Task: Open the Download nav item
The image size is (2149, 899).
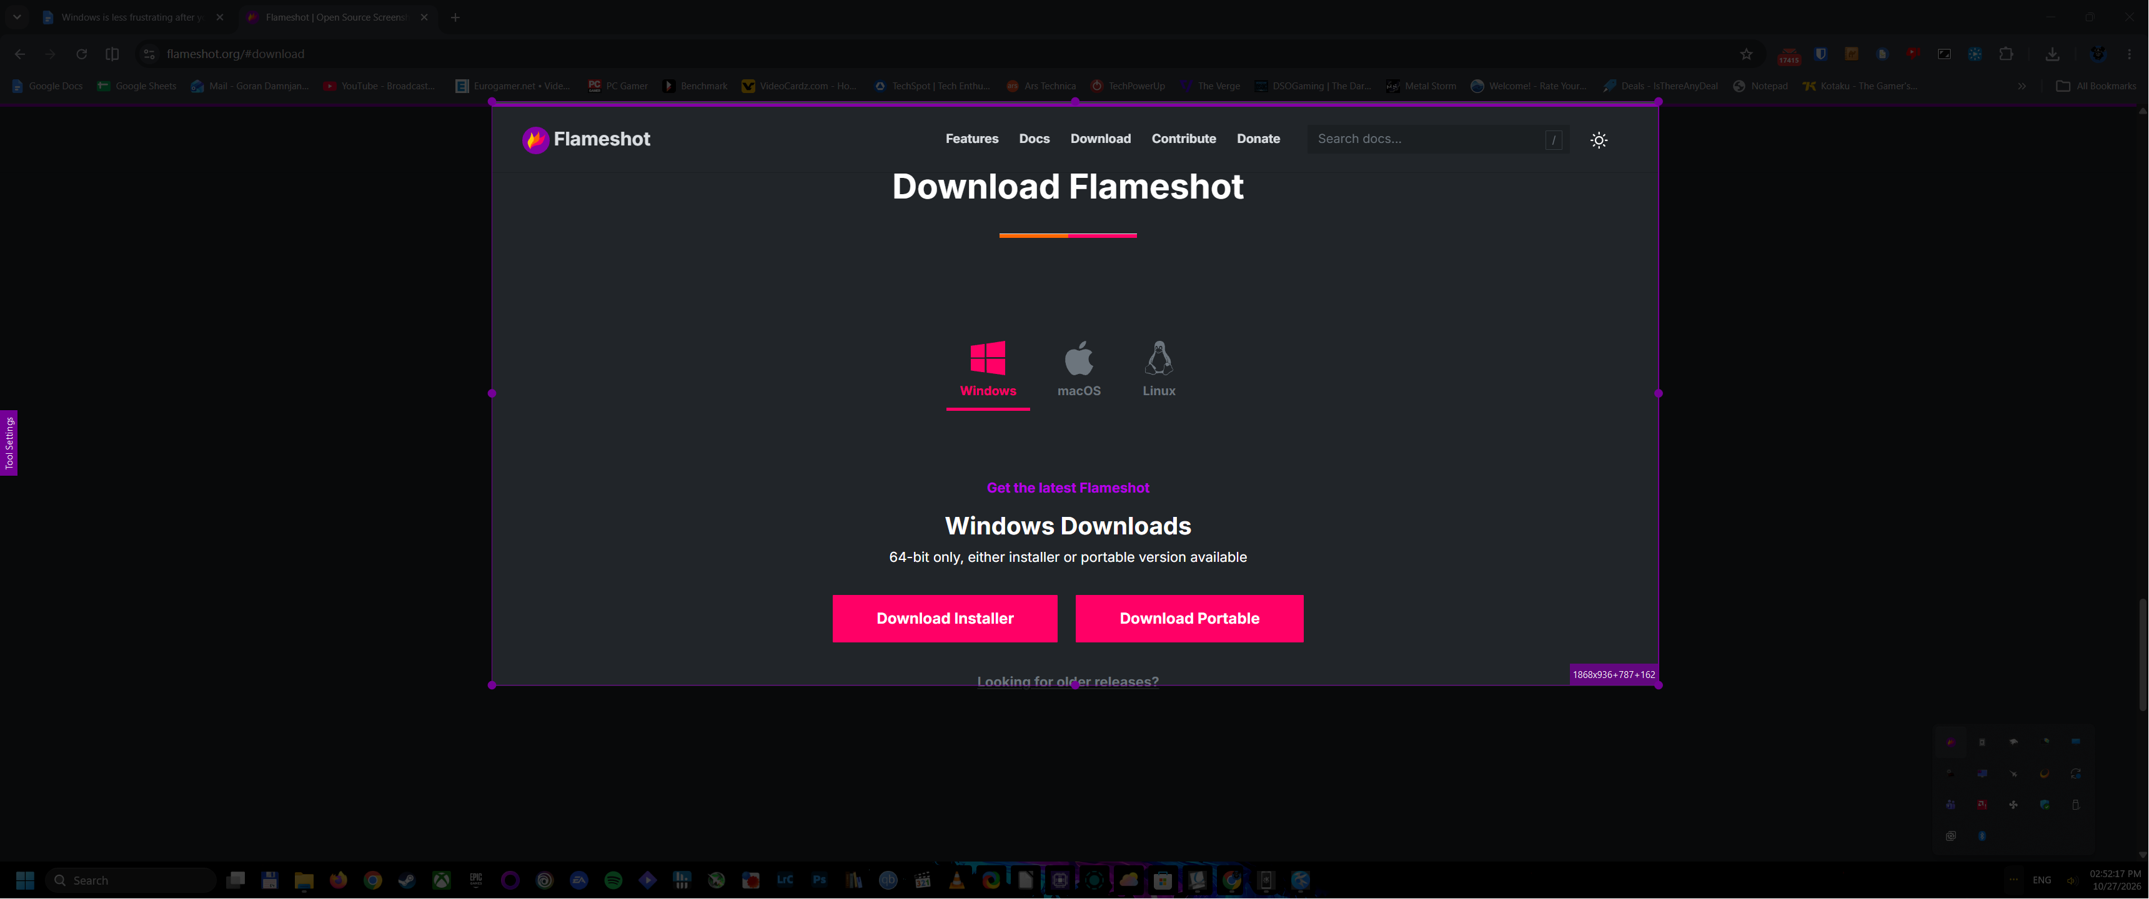Action: click(1100, 139)
